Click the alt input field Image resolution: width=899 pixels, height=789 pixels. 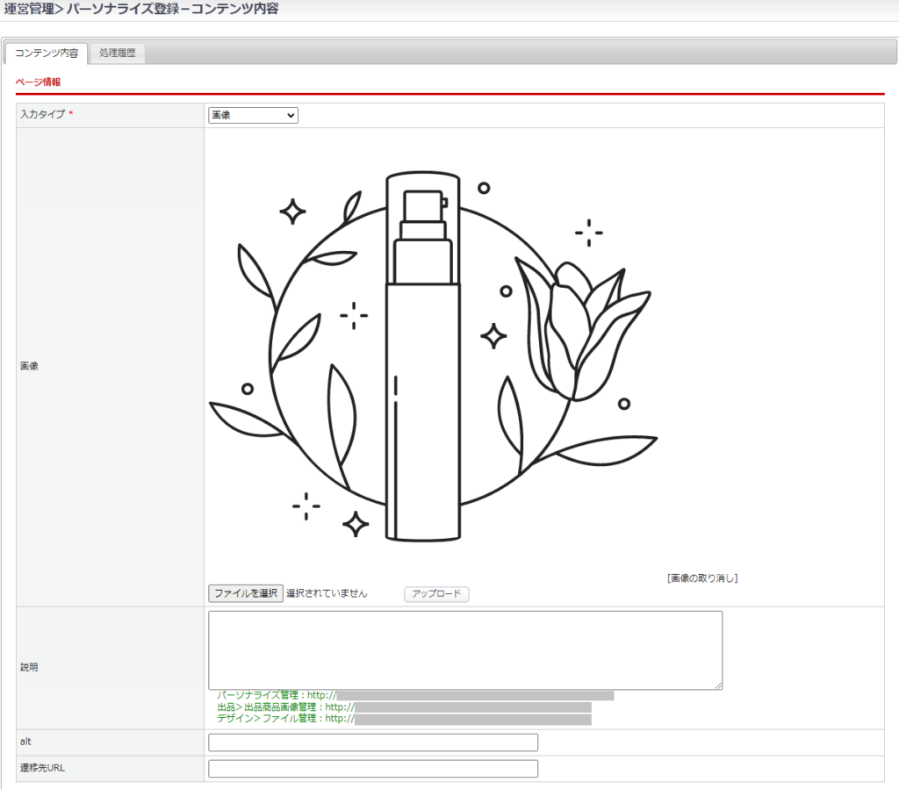tap(372, 742)
